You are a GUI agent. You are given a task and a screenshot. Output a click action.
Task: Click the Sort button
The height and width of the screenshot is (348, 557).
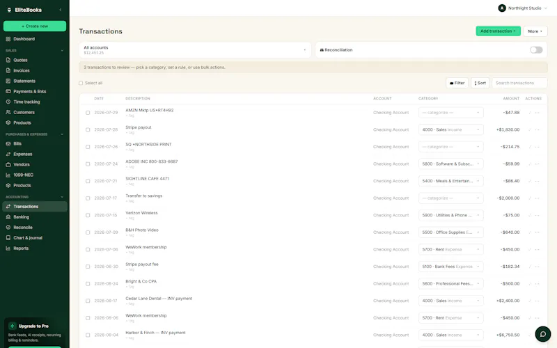(x=480, y=83)
